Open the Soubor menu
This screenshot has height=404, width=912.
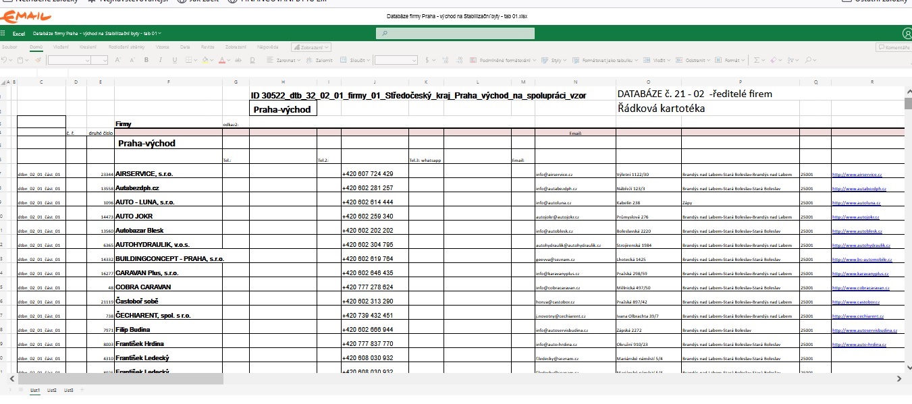9,47
